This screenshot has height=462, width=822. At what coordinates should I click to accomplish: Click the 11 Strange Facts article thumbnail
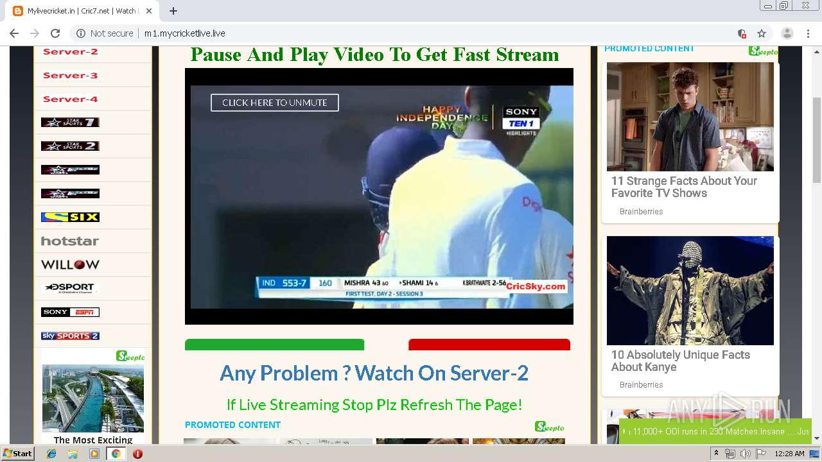pos(690,117)
